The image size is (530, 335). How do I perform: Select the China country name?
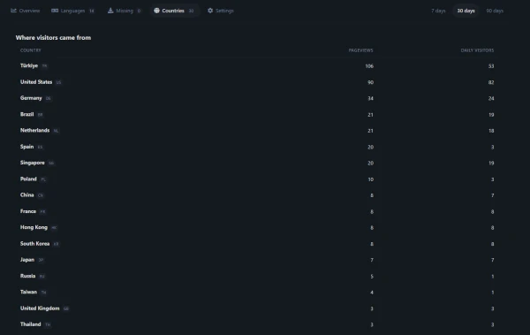pos(26,195)
